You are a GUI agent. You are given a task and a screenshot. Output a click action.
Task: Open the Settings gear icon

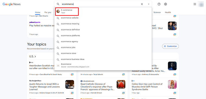point(166,4)
